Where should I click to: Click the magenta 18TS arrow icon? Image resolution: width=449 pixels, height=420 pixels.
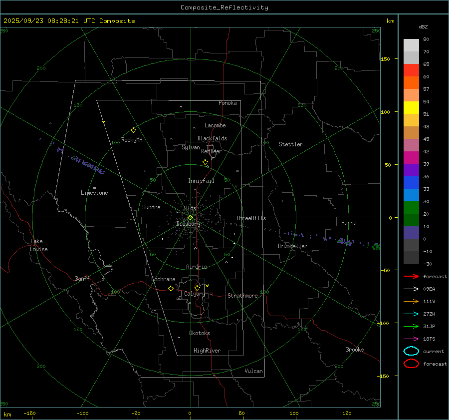[411, 339]
